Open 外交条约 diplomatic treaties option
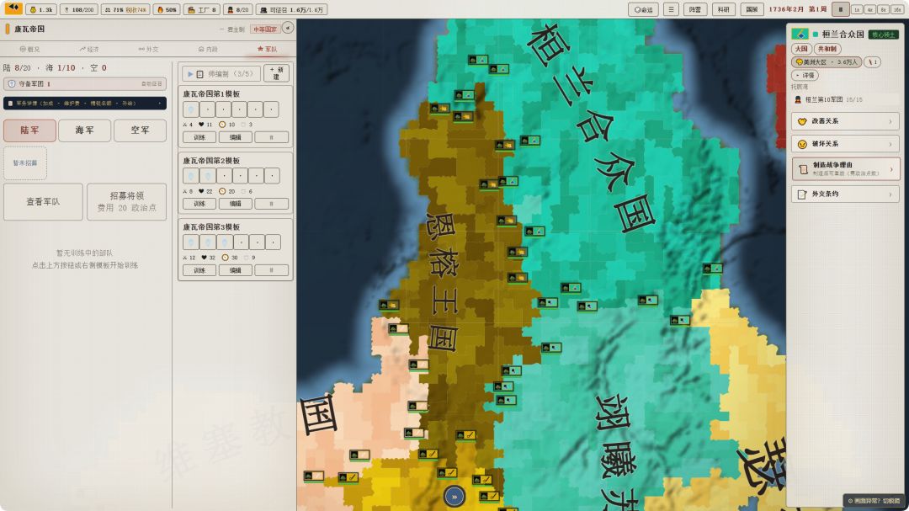The width and height of the screenshot is (909, 511). click(x=845, y=194)
